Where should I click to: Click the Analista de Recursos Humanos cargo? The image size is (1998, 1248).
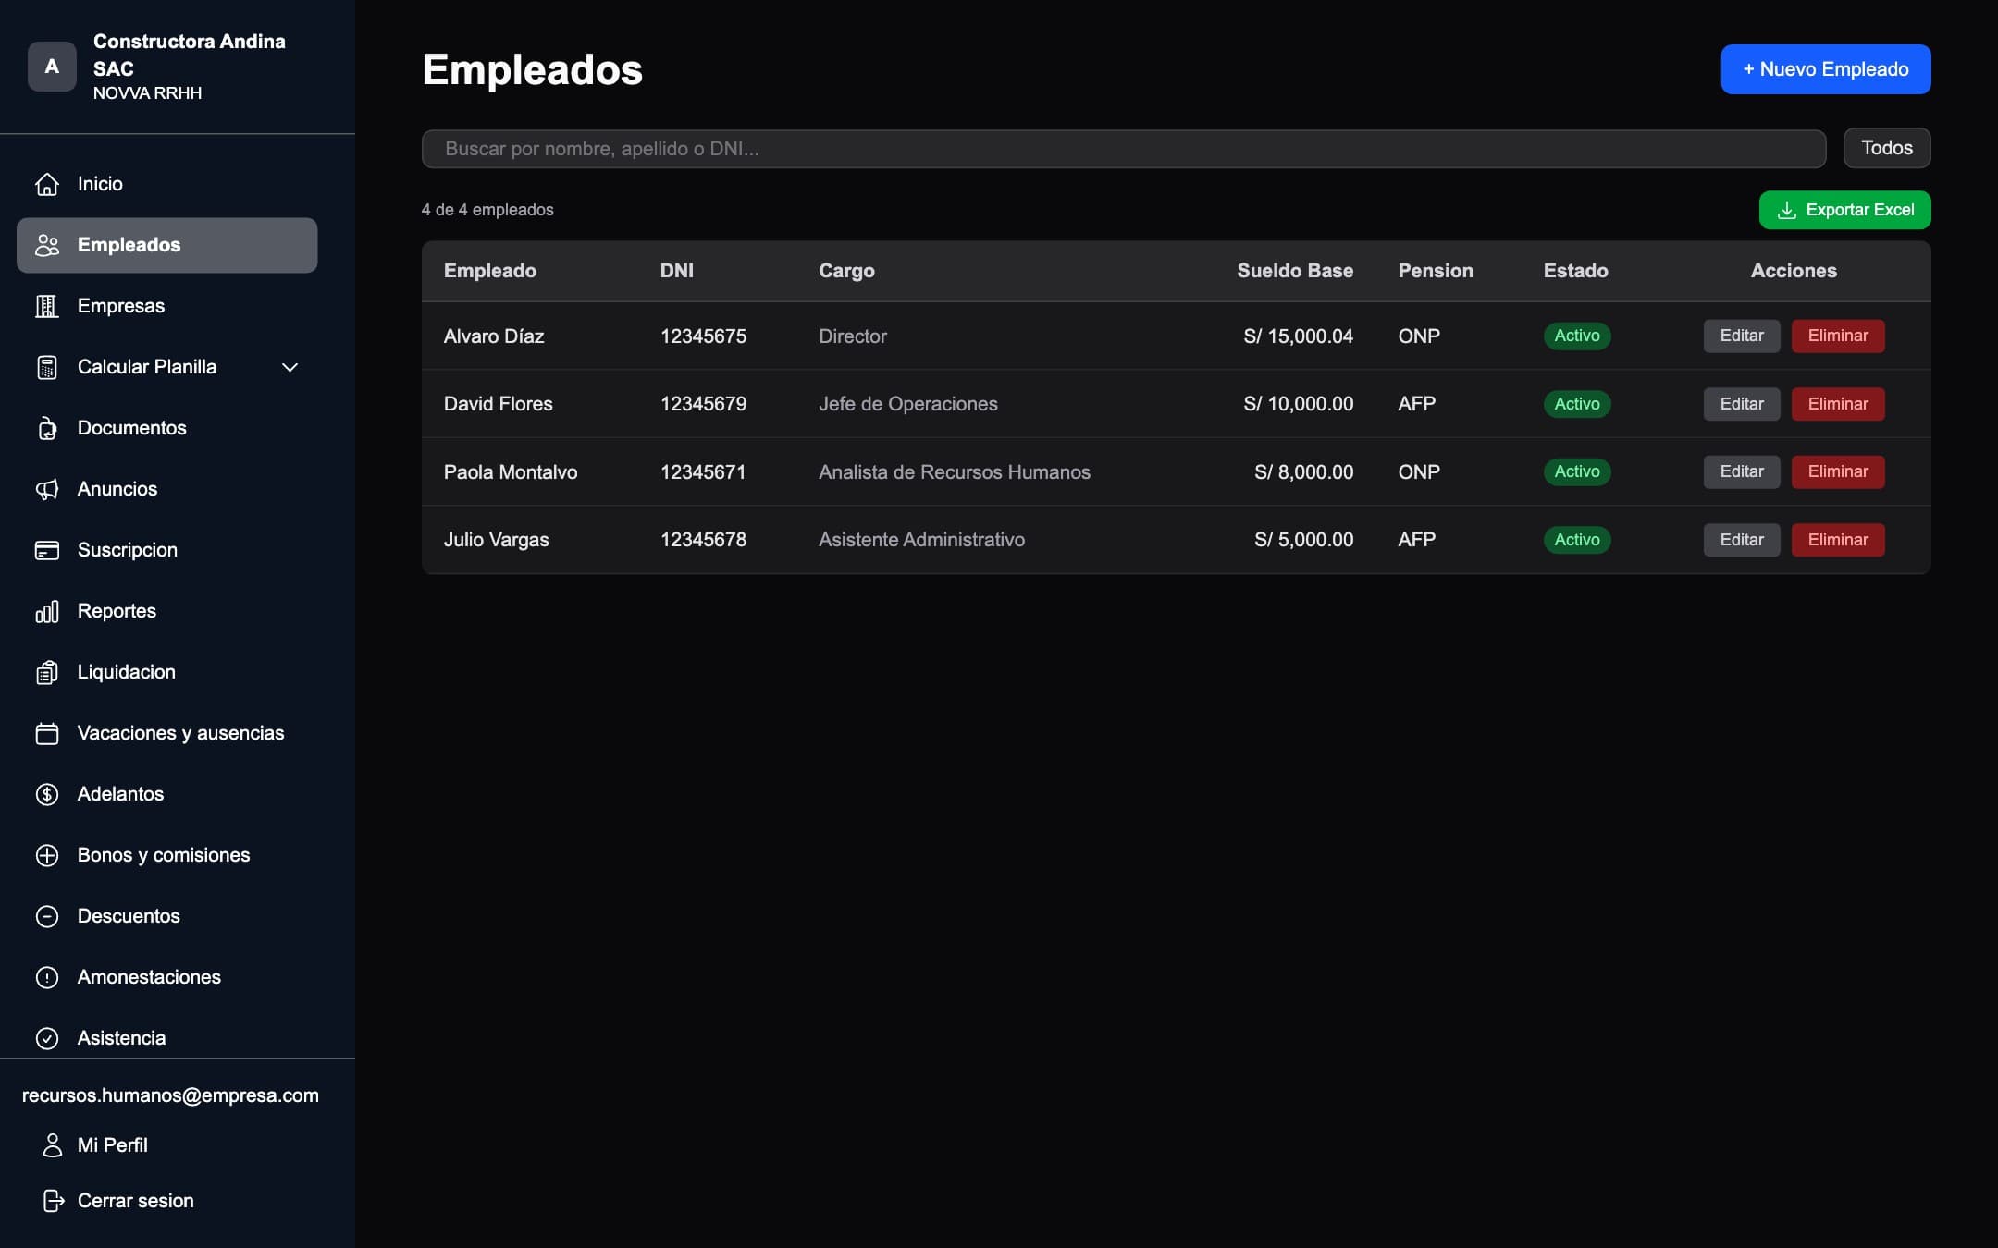pos(954,472)
